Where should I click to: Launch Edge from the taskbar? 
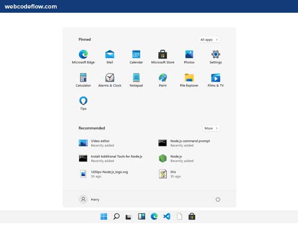pos(154,216)
